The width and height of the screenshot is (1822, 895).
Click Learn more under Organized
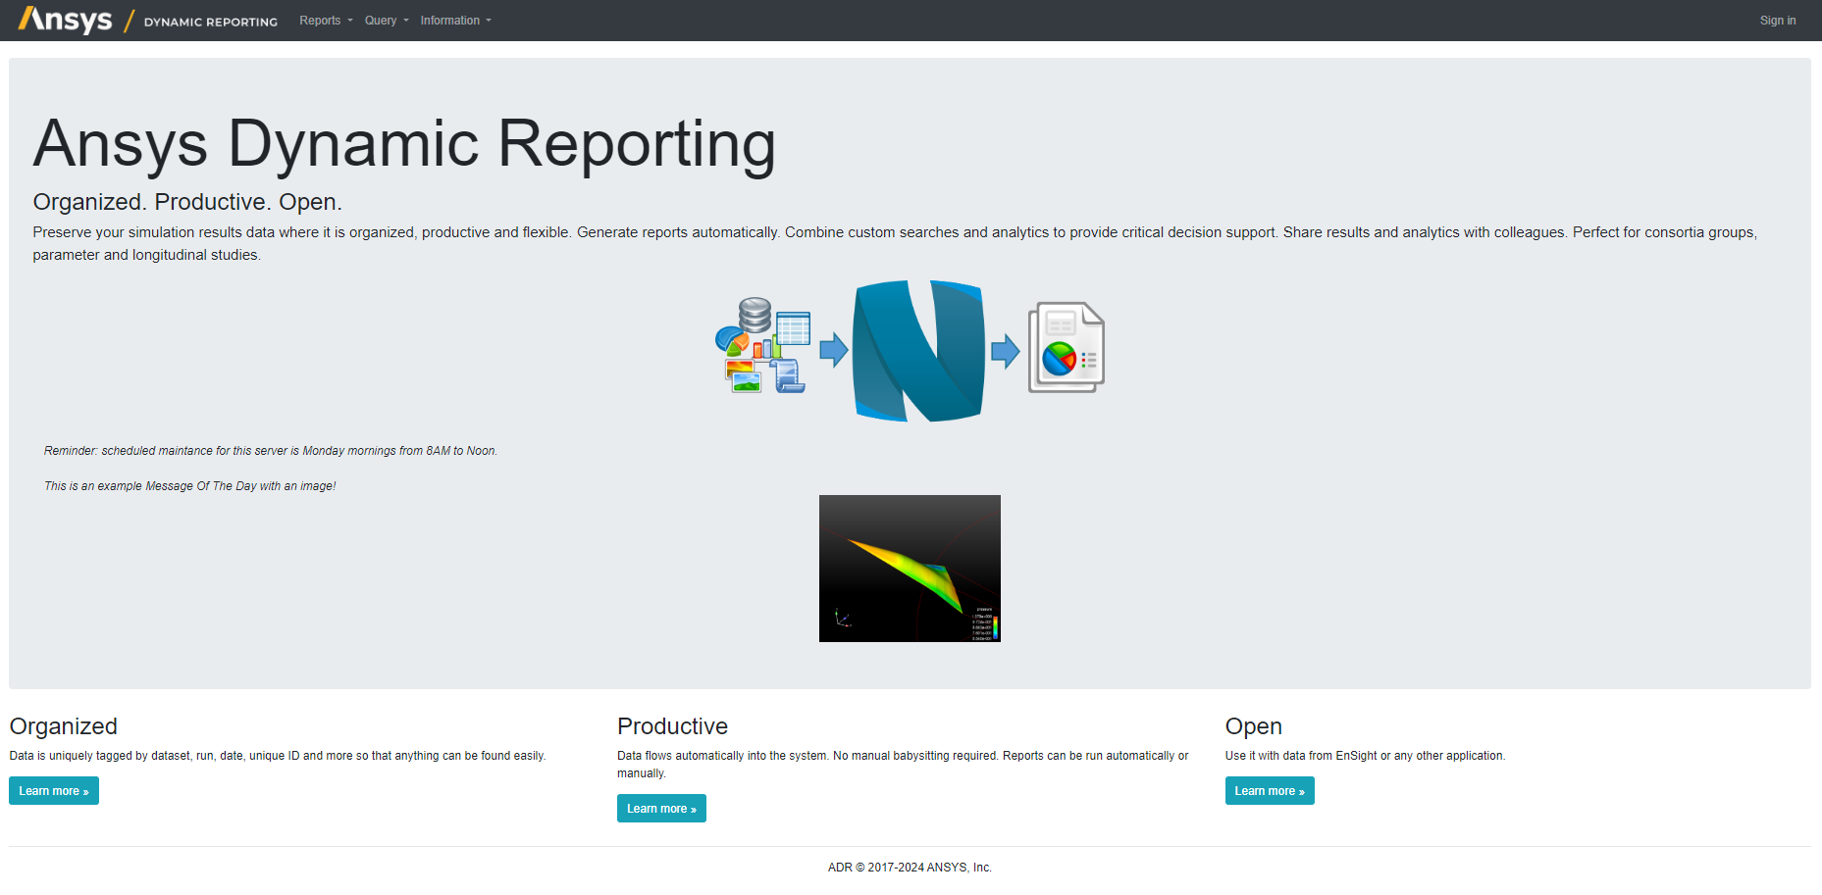(54, 791)
